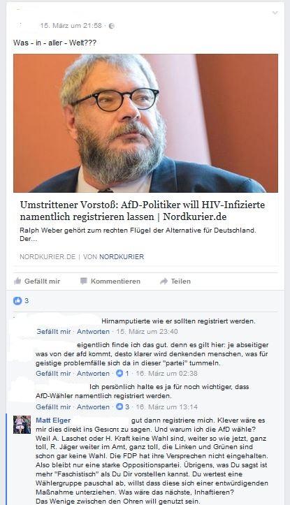The width and height of the screenshot is (290, 505).
Task: Open the post options chevron menu
Action: [275, 13]
